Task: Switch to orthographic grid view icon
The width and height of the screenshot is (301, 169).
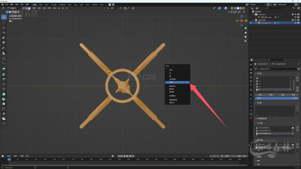Action: tap(245, 41)
